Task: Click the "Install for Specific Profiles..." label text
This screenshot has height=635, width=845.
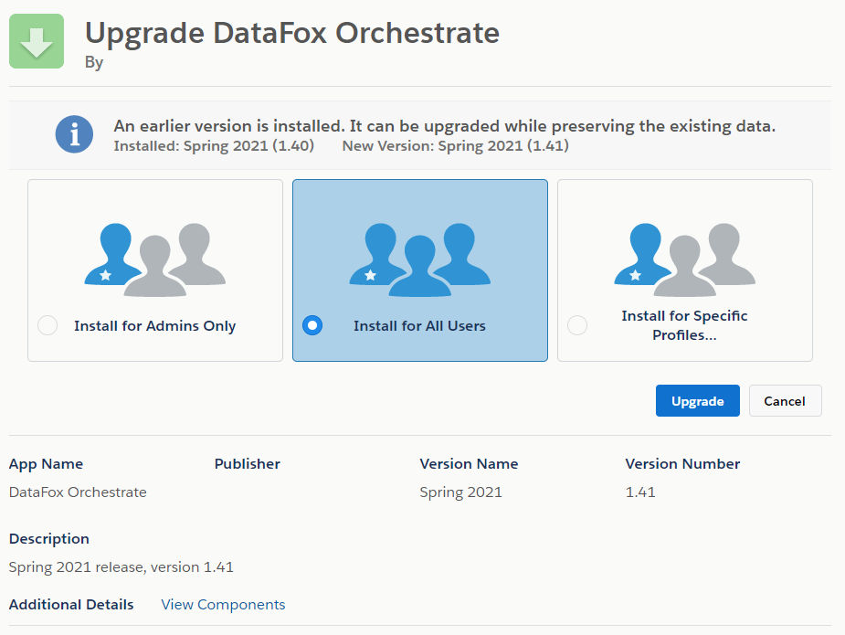Action: tap(684, 325)
